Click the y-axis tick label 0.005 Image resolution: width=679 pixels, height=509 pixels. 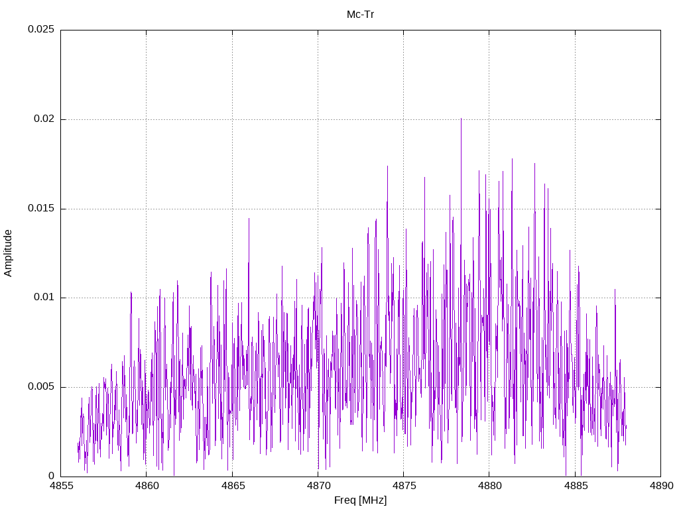tap(41, 386)
